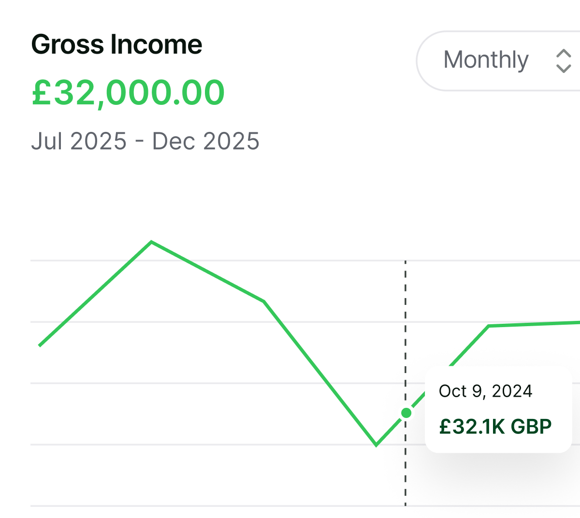Click the £32.1K GBP tooltip value
This screenshot has width=580, height=518.
[x=495, y=427]
